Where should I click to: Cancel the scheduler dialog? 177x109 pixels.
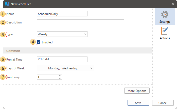pos(163,103)
